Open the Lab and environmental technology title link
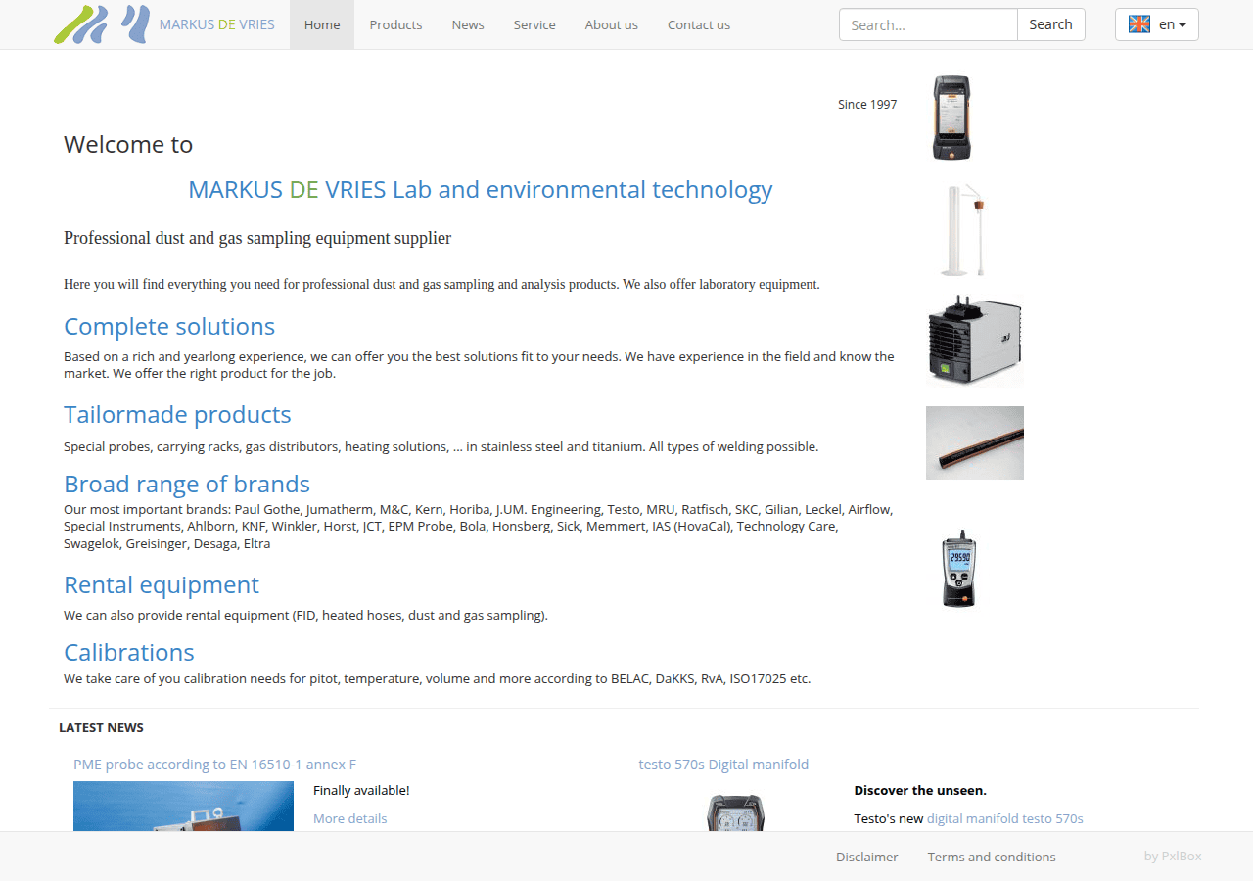The image size is (1253, 881). tap(481, 189)
